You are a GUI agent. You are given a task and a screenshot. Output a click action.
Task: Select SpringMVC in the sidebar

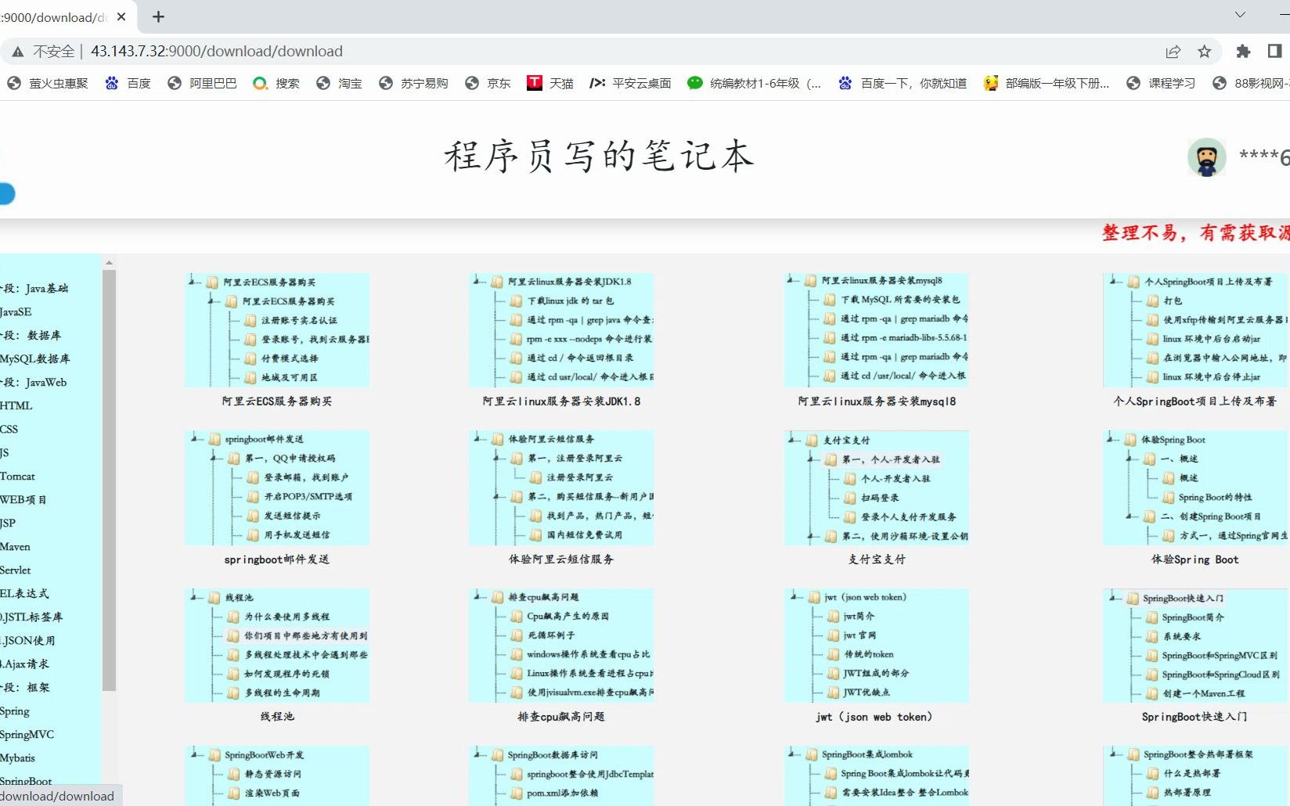tap(27, 734)
